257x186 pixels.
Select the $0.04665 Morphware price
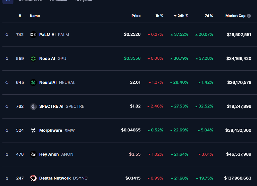(x=131, y=130)
